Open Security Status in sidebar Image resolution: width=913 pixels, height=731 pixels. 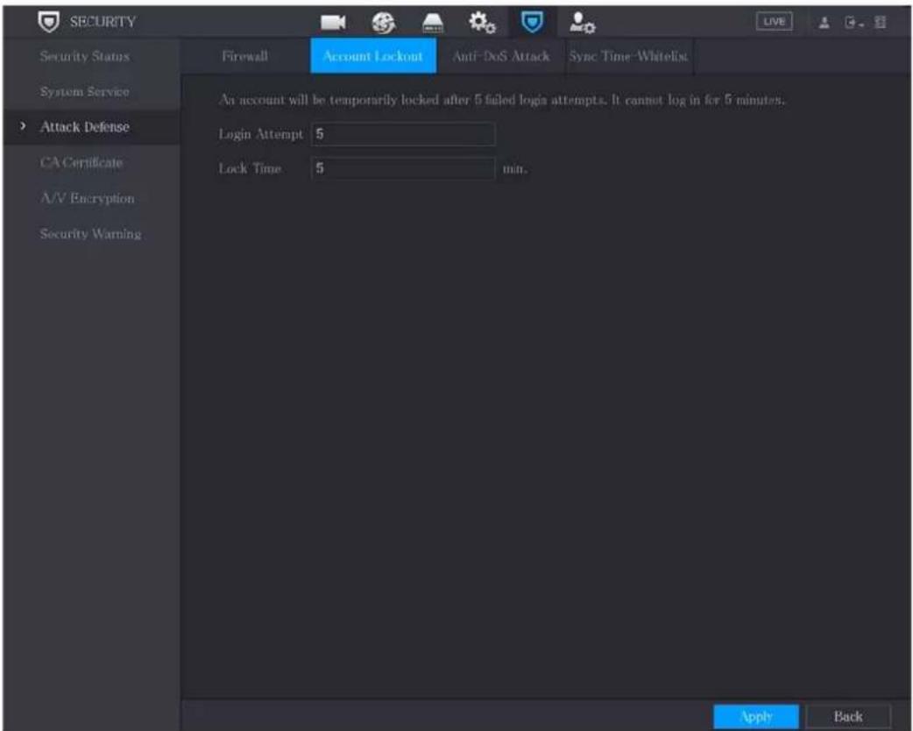point(85,56)
